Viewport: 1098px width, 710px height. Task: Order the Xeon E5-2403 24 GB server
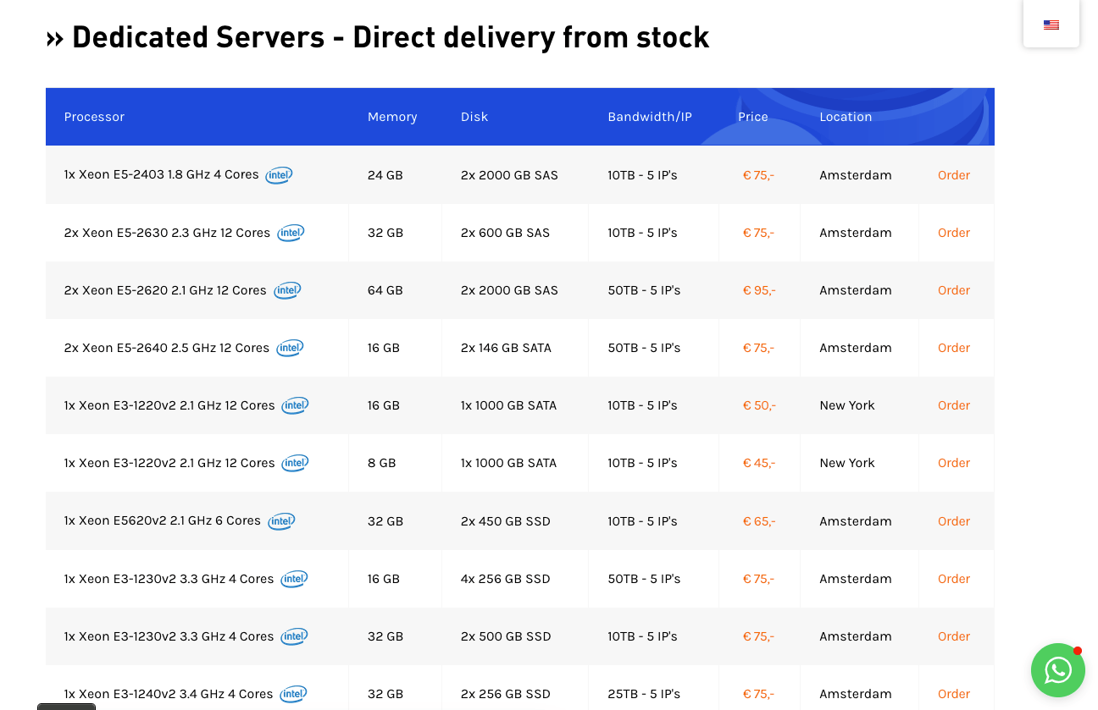pyautogui.click(x=953, y=175)
